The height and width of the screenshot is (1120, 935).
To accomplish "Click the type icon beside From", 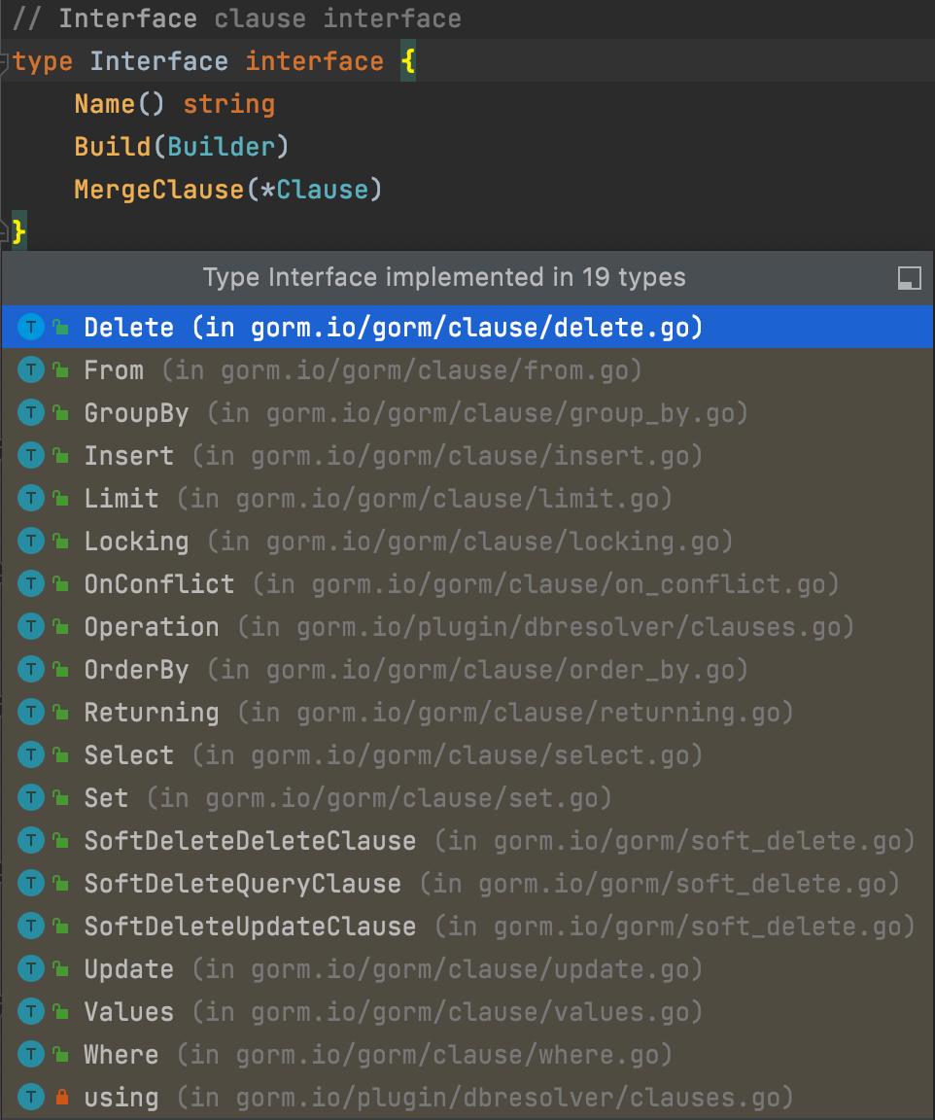I will 32,370.
